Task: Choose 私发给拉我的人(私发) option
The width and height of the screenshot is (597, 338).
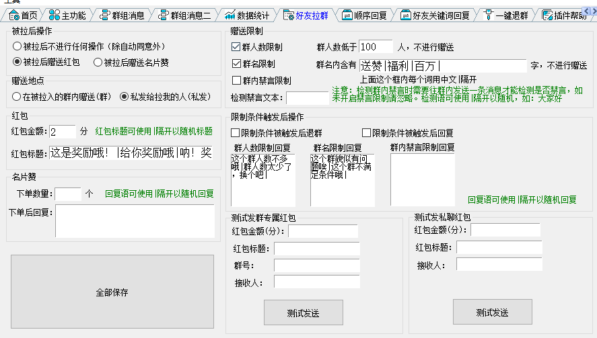Action: pyautogui.click(x=166, y=97)
